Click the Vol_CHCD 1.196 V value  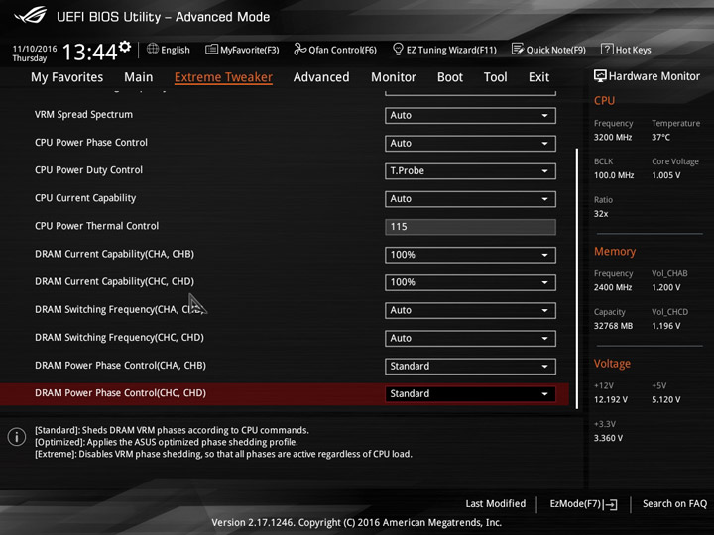665,326
